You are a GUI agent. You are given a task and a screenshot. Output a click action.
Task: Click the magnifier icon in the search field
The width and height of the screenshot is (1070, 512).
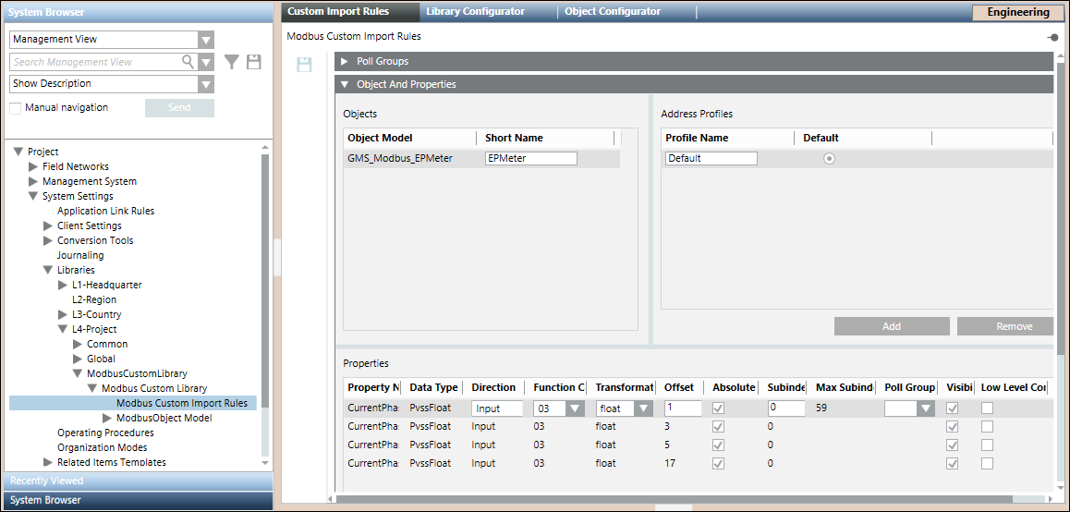pyautogui.click(x=188, y=62)
